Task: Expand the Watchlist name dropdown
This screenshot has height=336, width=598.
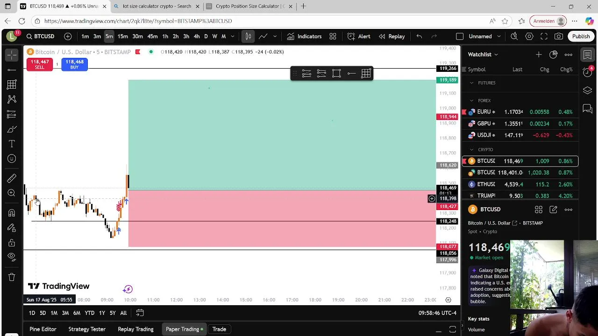Action: coord(483,55)
